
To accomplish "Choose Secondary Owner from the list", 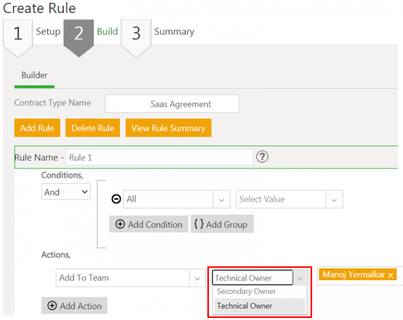I will tap(246, 292).
